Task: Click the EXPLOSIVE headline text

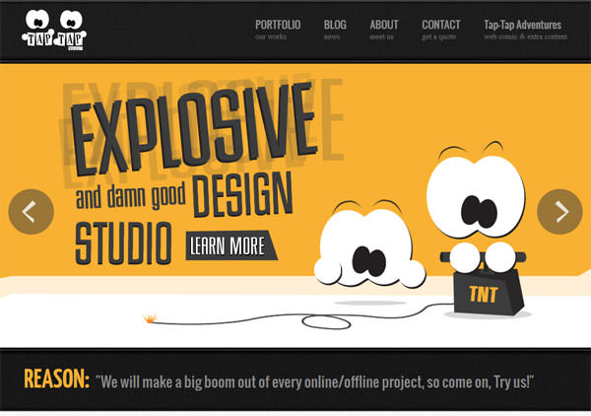Action: 194,130
